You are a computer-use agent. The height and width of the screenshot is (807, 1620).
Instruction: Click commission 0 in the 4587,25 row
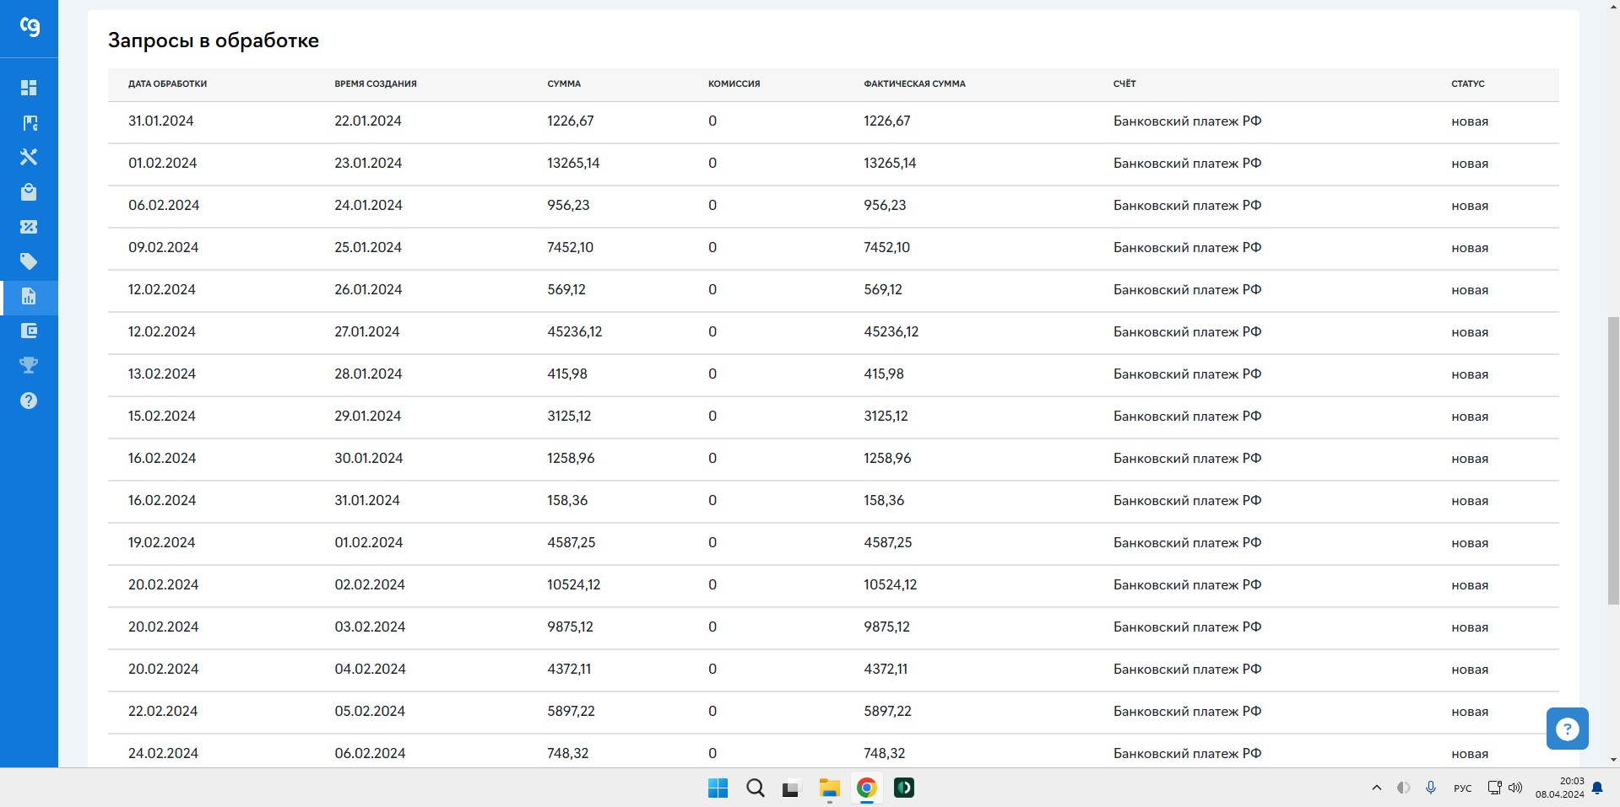click(x=712, y=542)
